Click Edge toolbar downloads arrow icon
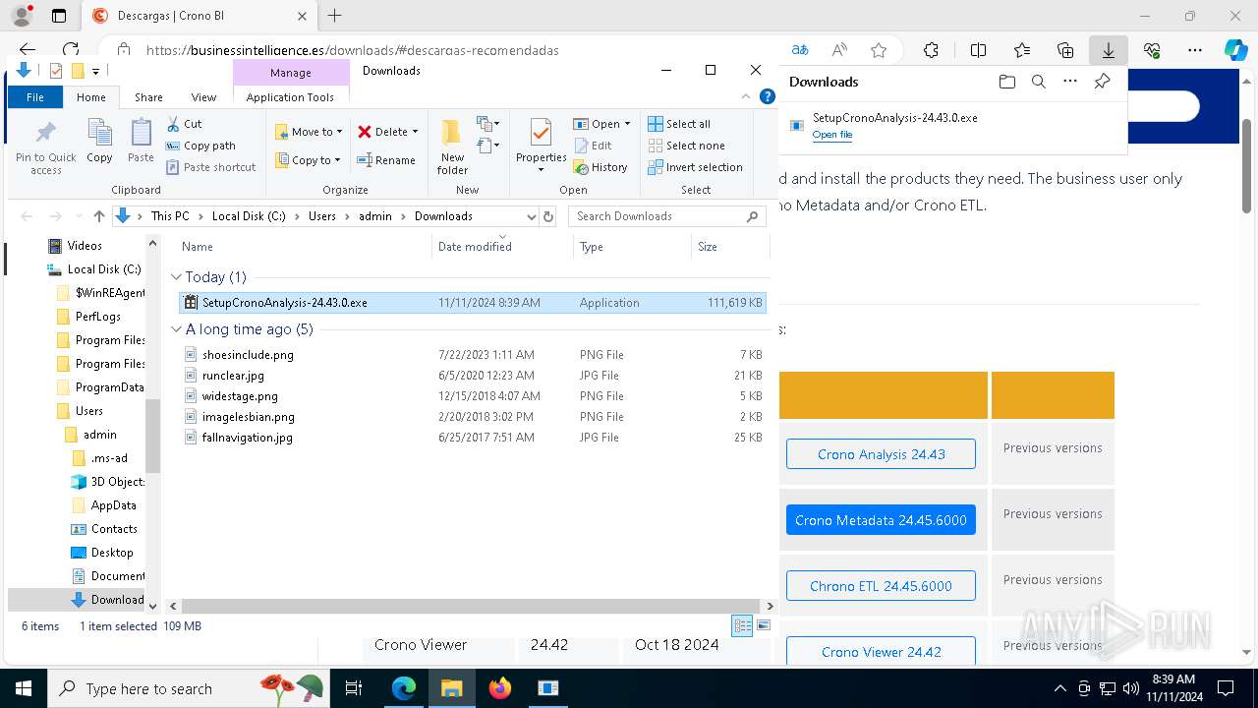Screen dimensions: 1258x708 [1108, 50]
